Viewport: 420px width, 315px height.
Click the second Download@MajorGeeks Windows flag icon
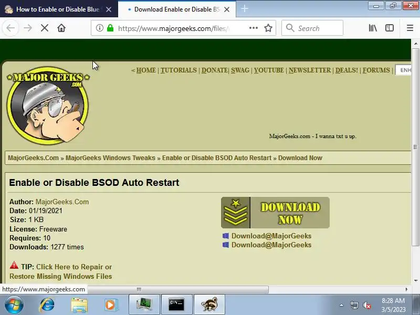(226, 245)
